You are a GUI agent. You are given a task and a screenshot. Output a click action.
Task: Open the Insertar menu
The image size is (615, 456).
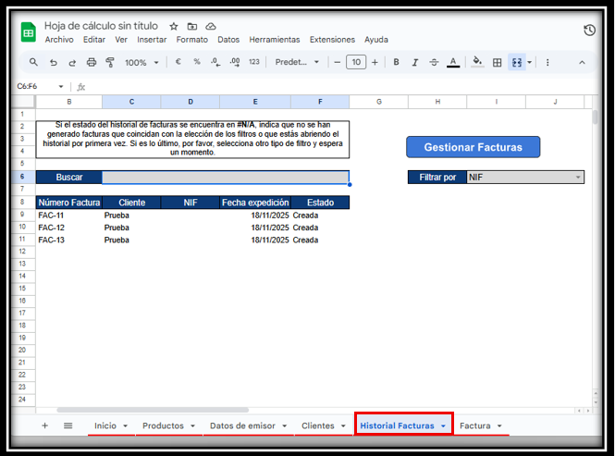[152, 40]
